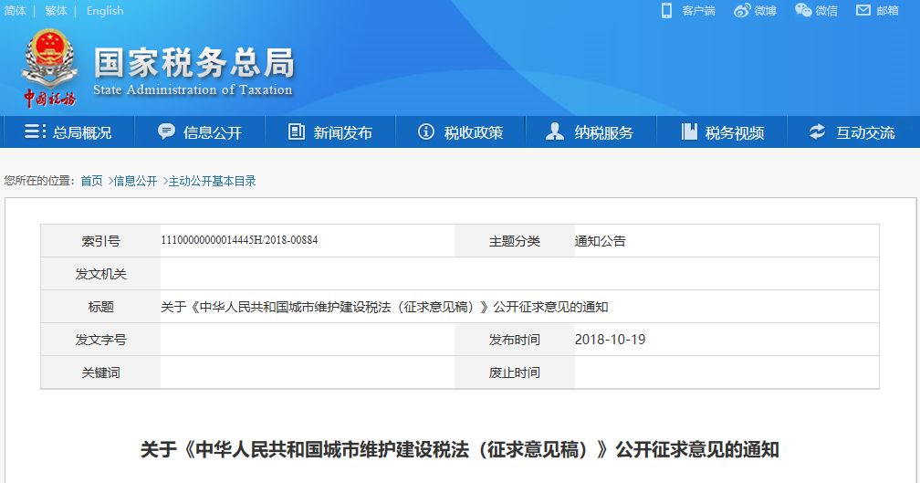Viewport: 920px width, 483px height.
Task: Click the 发布时间 label cell
Action: [x=515, y=340]
